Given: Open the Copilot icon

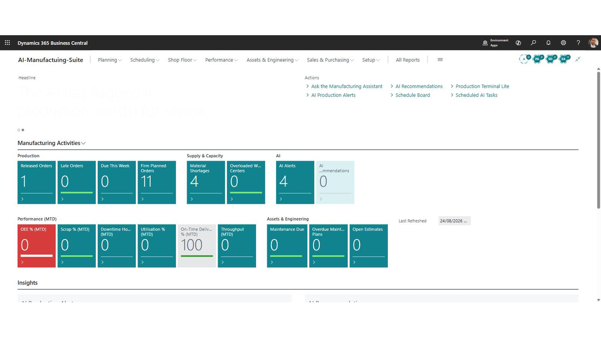Looking at the screenshot, I should (x=518, y=43).
